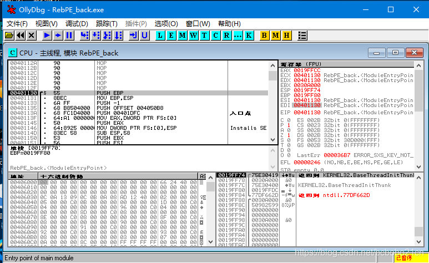Click disassembly pane scroll down arrow

(x=272, y=140)
